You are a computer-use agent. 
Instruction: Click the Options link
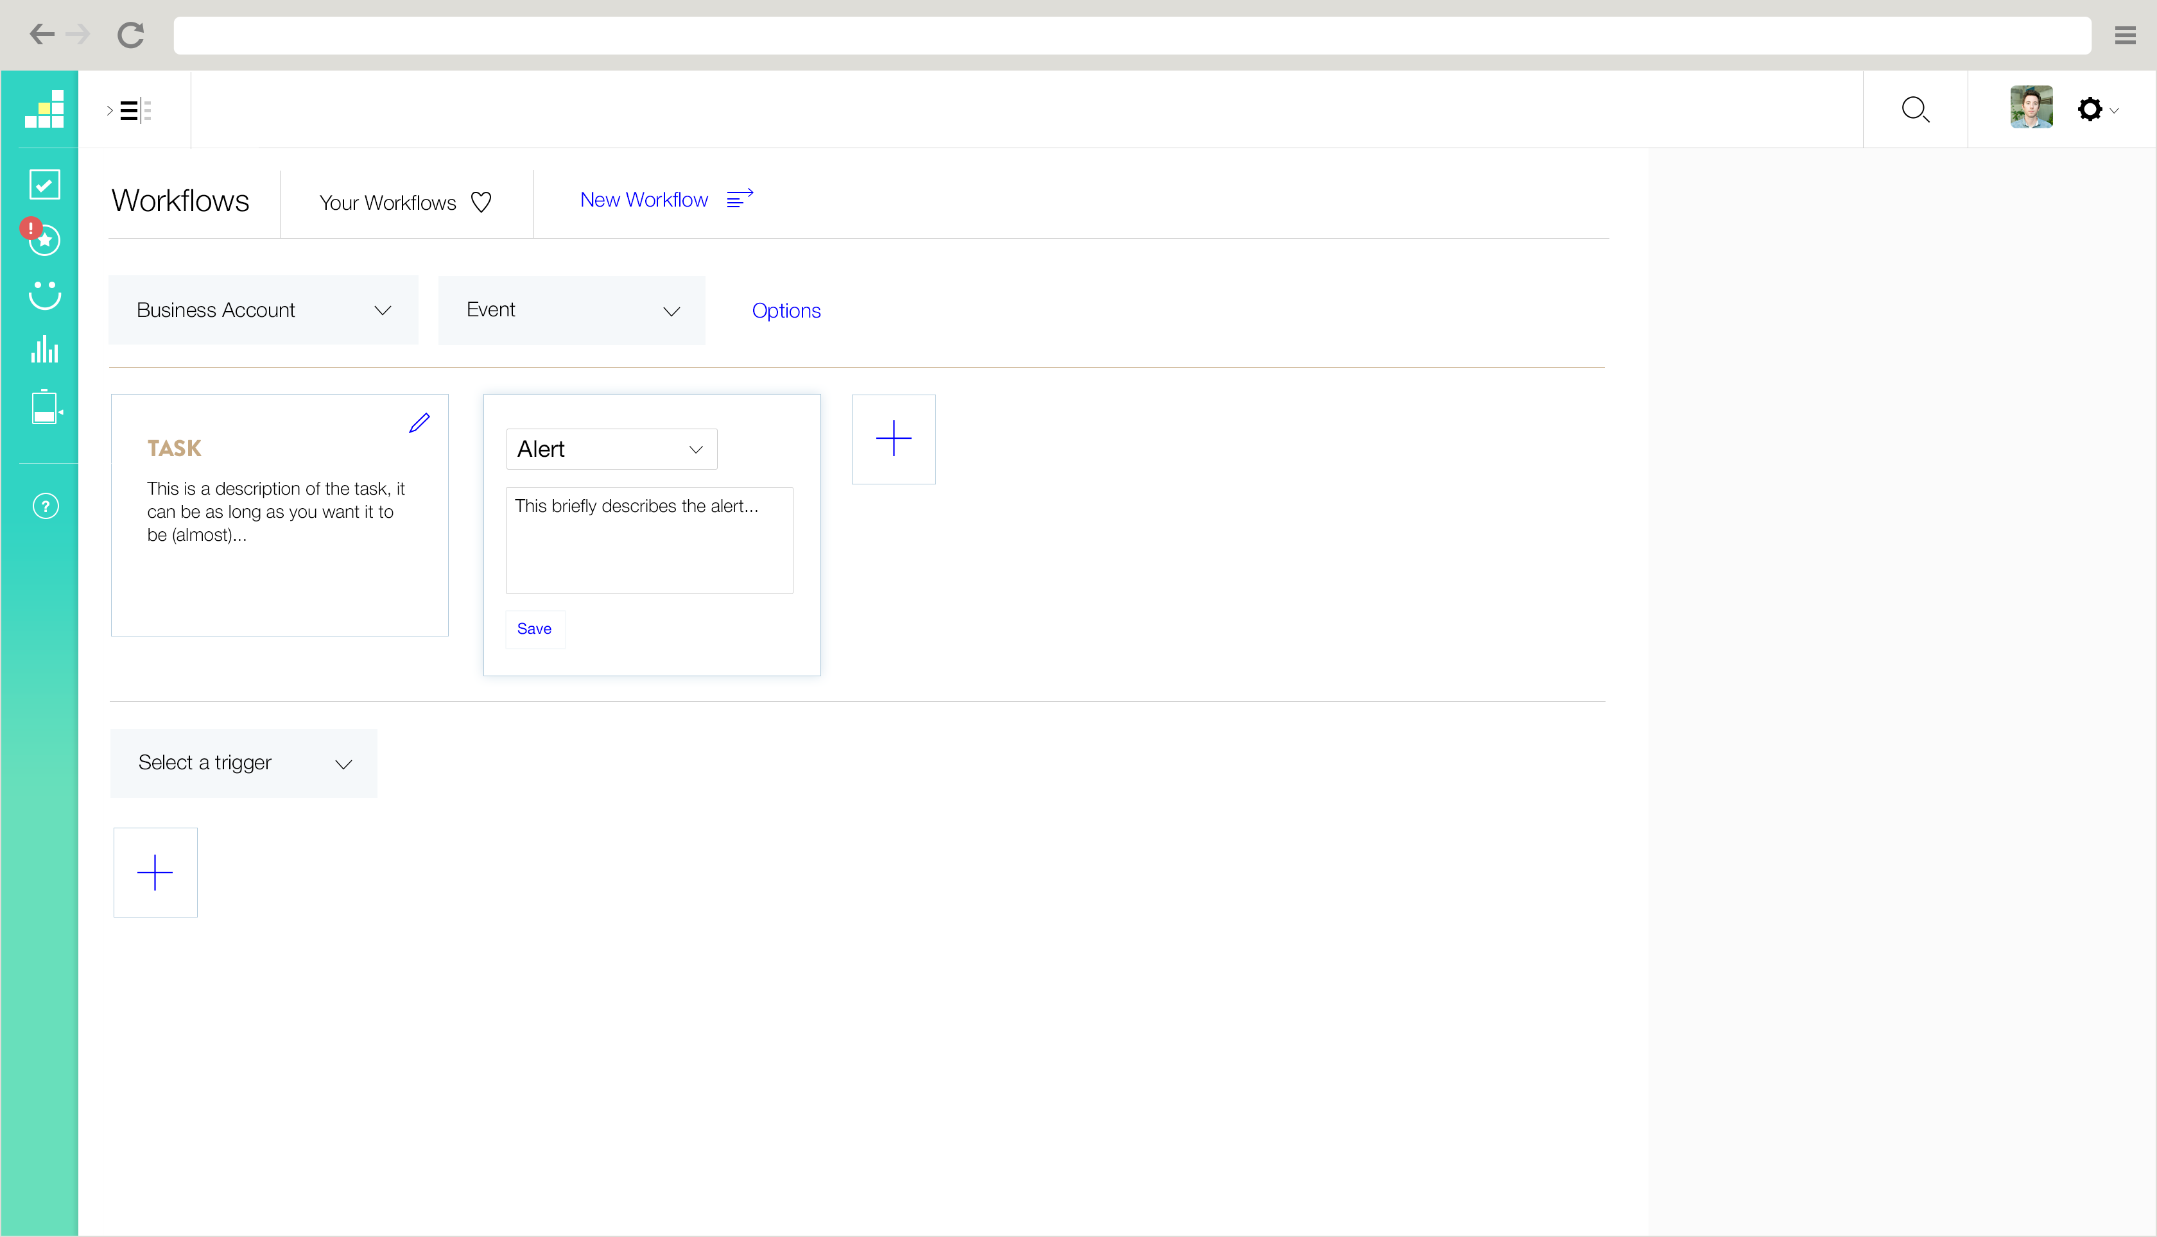(786, 311)
